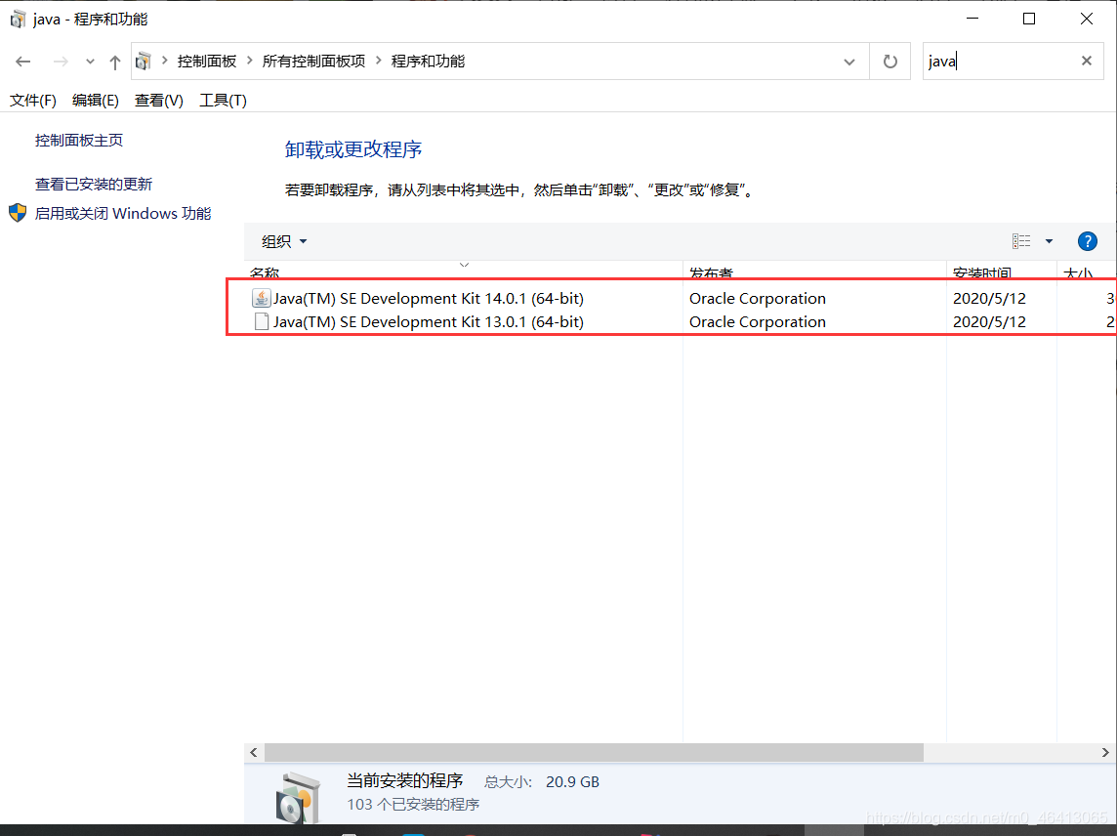This screenshot has width=1117, height=836.
Task: Open the 查看(V) menu
Action: [159, 101]
